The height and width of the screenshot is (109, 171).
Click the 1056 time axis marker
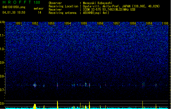coord(100,23)
